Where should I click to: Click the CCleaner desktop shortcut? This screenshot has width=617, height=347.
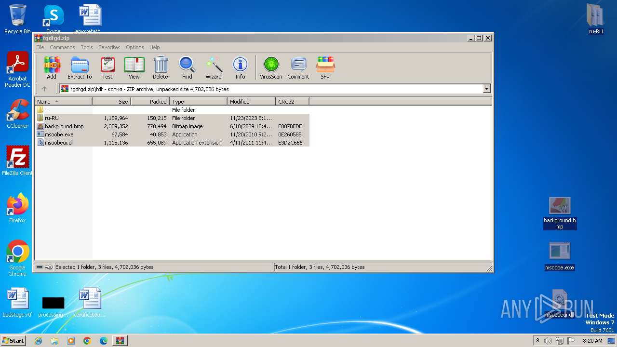[x=17, y=114]
